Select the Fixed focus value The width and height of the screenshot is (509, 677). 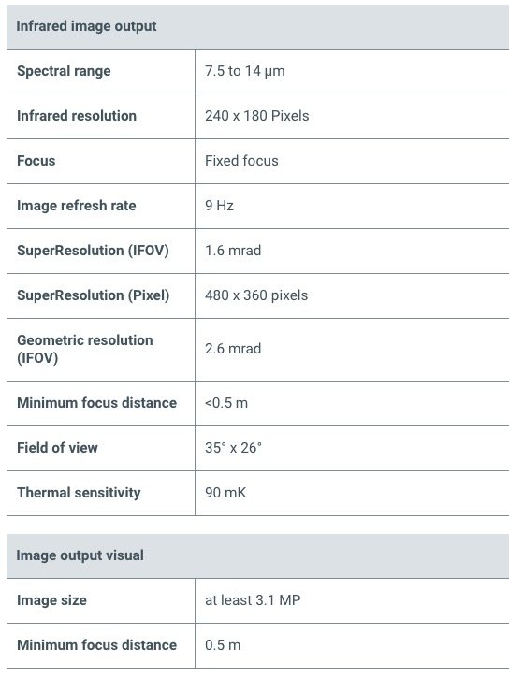(x=241, y=161)
